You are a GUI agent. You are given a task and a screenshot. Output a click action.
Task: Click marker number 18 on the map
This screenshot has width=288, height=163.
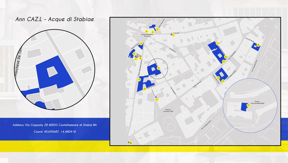coord(258,45)
